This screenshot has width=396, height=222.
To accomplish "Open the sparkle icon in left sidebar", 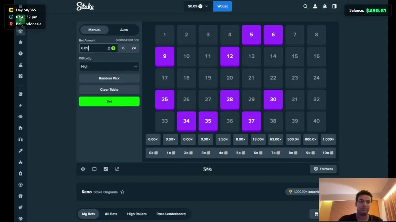I will (x=20, y=105).
